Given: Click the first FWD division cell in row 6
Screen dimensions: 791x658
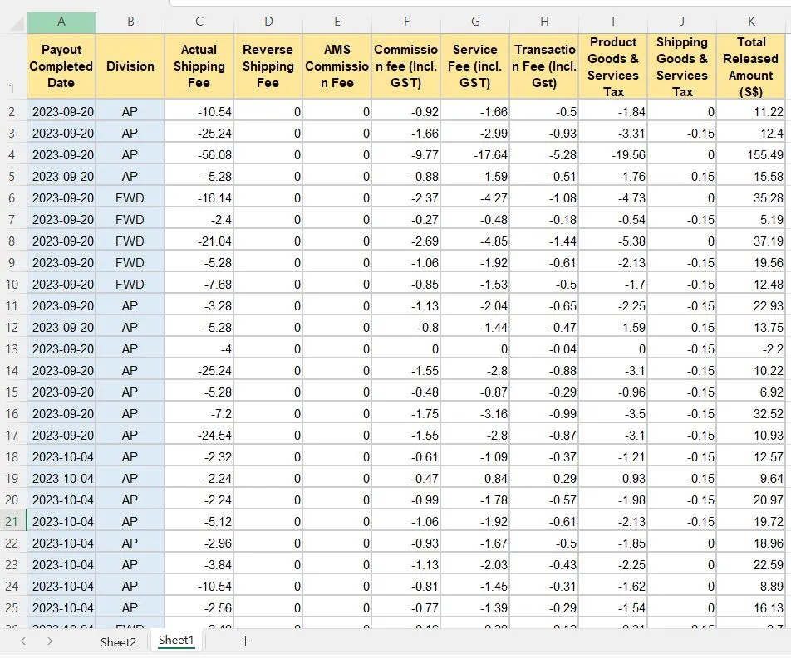Looking at the screenshot, I should click(130, 198).
